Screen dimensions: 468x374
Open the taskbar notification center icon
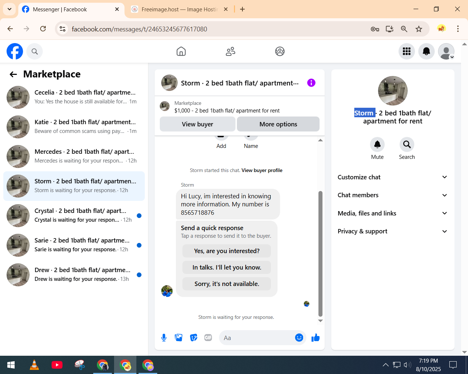click(453, 365)
